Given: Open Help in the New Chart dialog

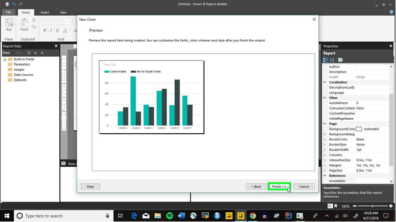Looking at the screenshot, I should click(90, 187).
